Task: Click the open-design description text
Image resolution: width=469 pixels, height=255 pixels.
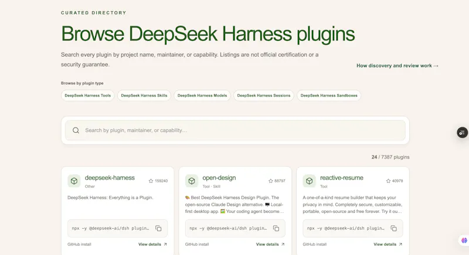Action: point(235,205)
